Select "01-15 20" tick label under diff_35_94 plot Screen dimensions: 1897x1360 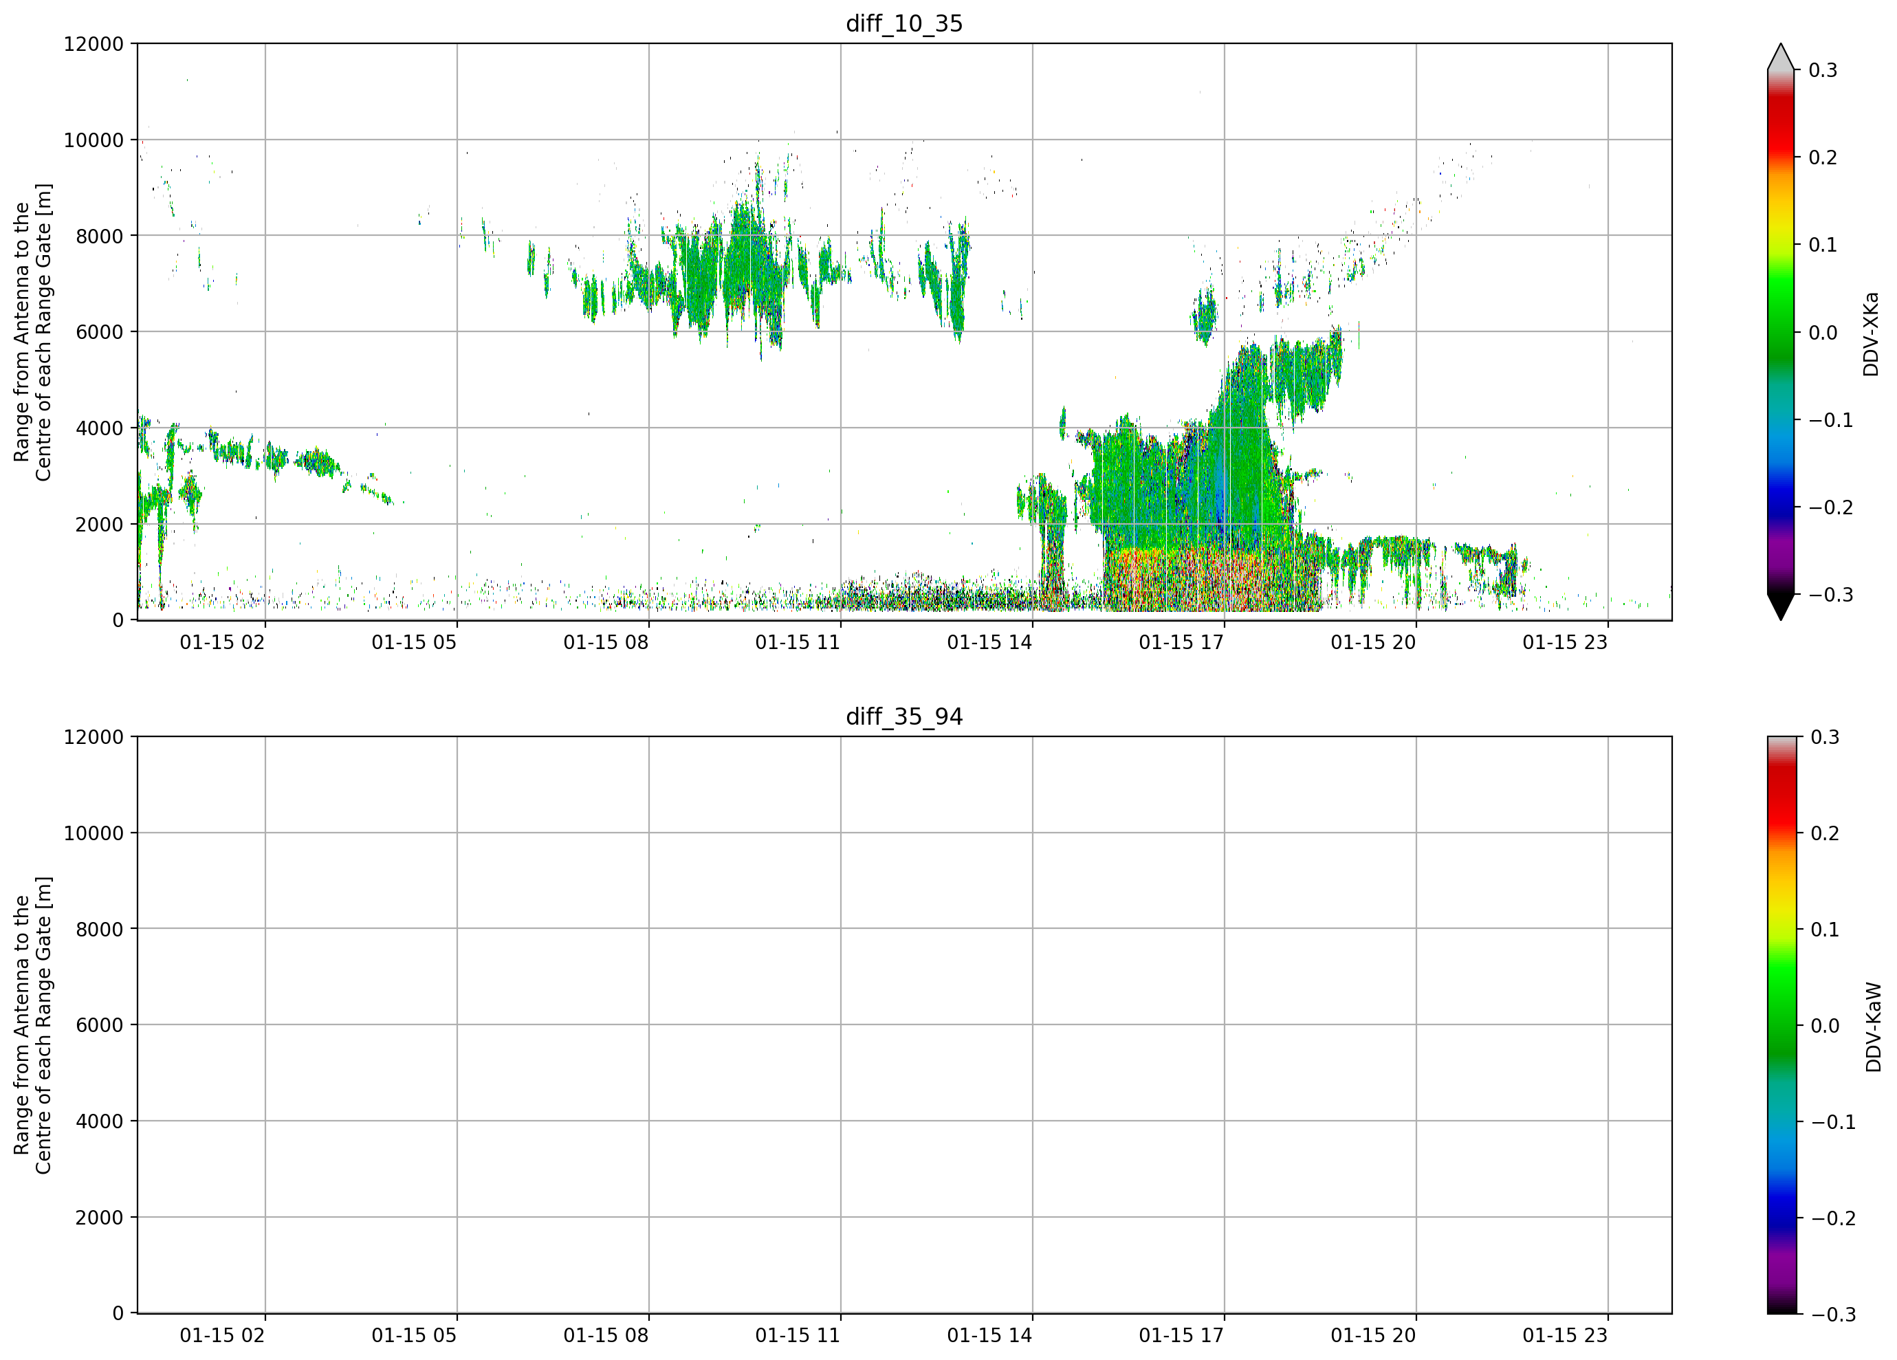[x=1373, y=1336]
